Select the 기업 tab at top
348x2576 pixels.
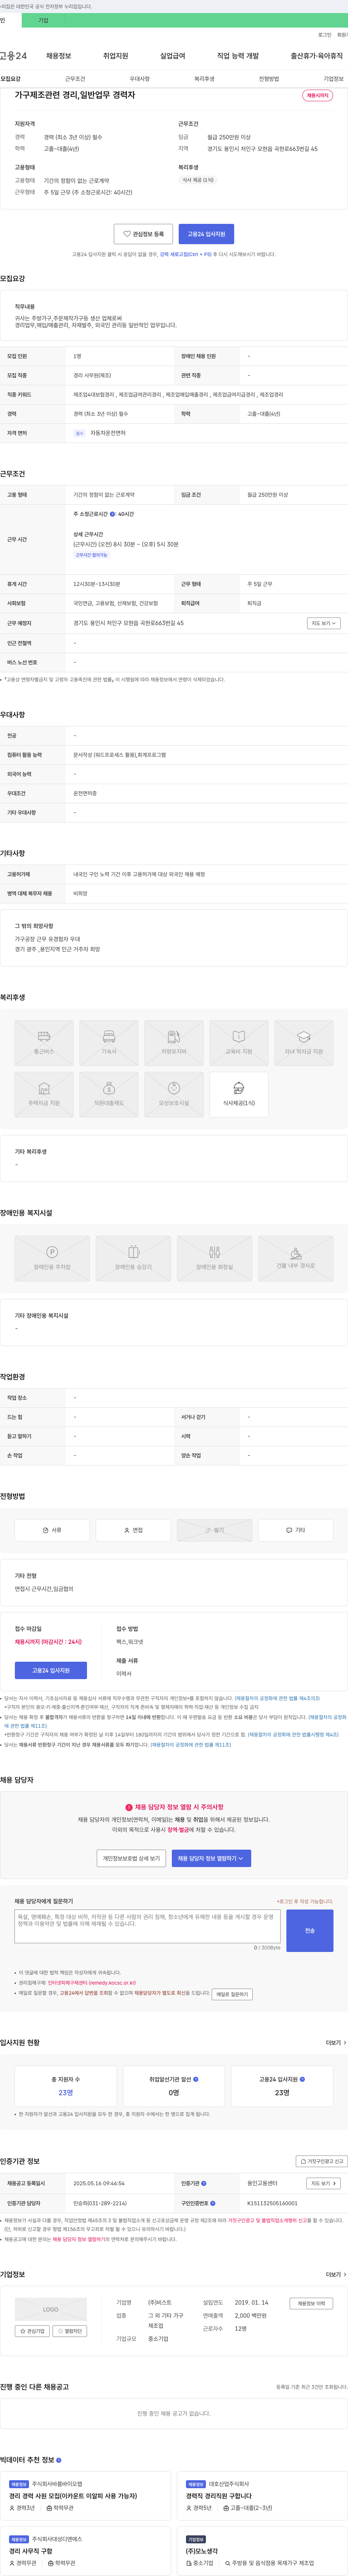tap(43, 20)
